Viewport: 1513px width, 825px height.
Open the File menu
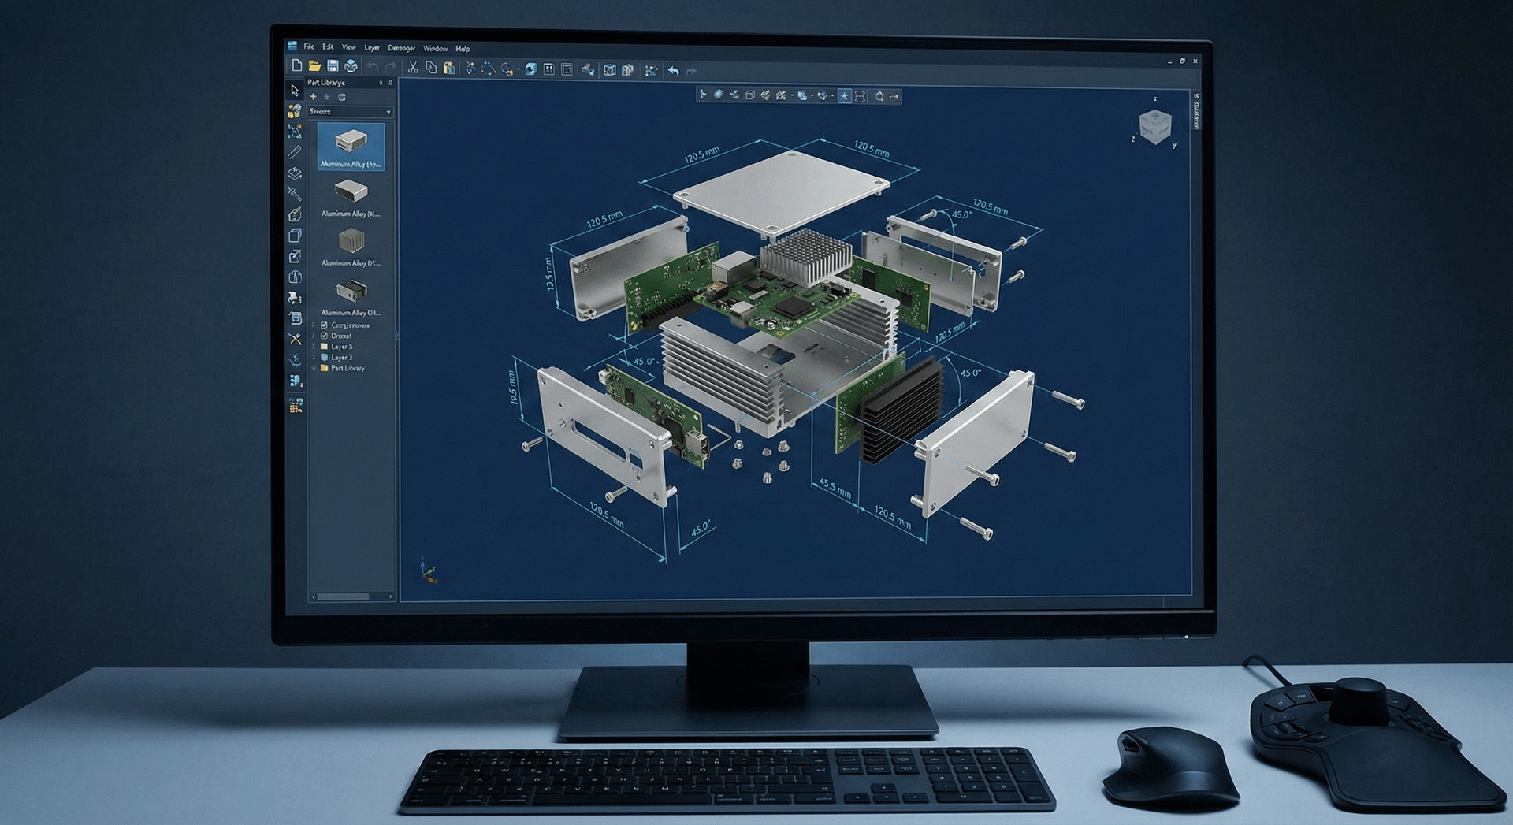(309, 47)
